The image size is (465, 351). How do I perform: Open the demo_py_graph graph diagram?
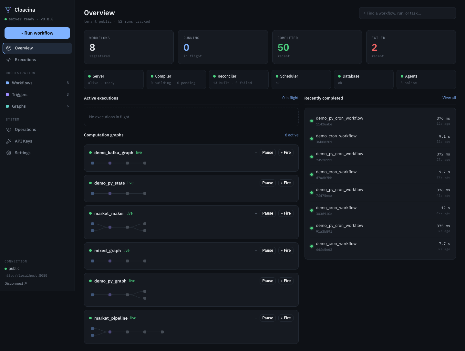[x=119, y=295]
